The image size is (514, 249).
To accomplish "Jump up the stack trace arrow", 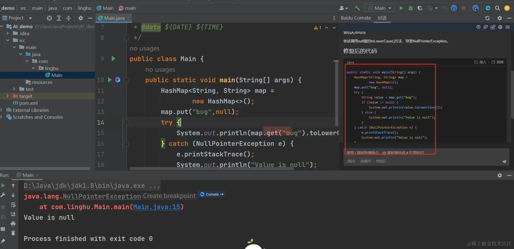I will [13, 185].
